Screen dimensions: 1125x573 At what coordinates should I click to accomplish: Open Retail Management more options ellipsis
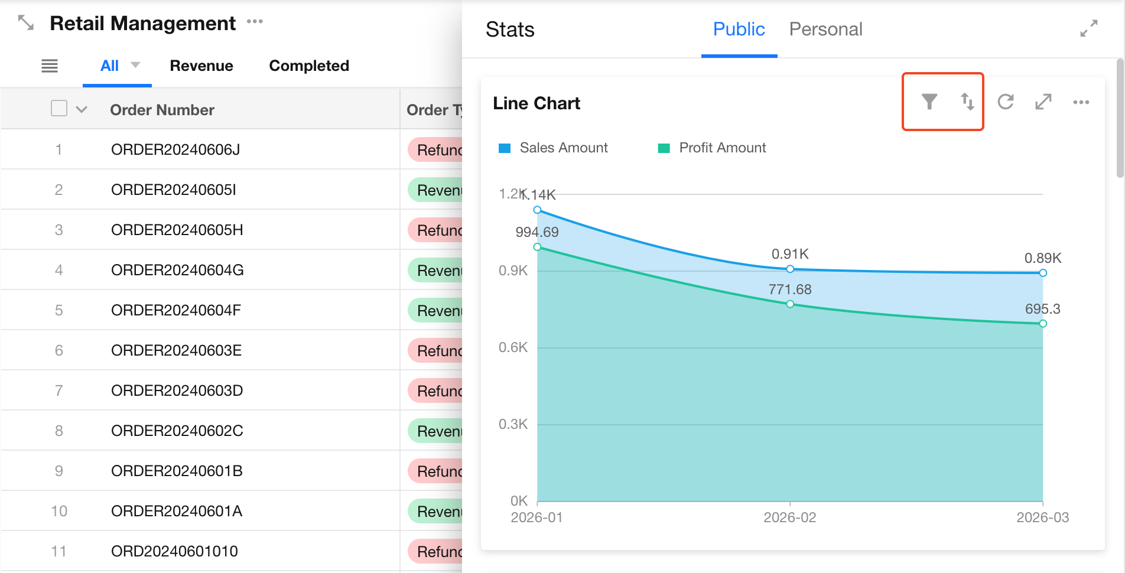255,22
